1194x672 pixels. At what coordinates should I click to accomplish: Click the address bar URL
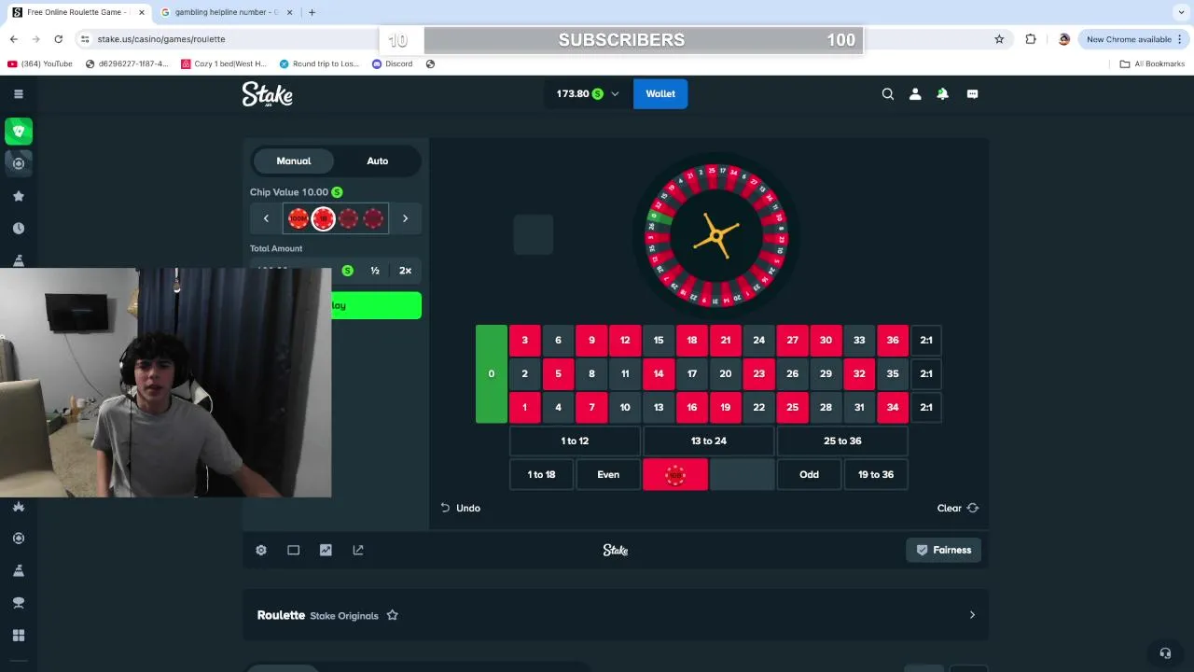(161, 39)
